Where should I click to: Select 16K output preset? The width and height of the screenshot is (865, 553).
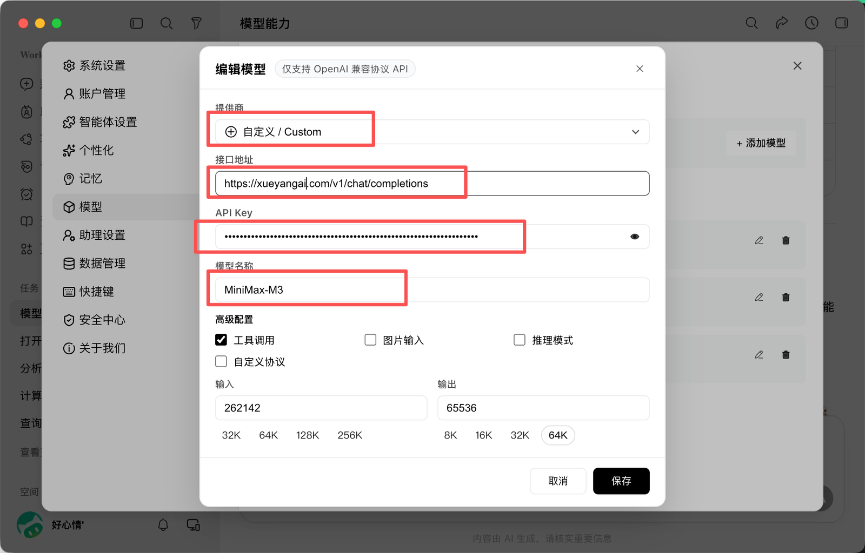(x=484, y=435)
